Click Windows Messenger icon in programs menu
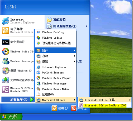This screenshot has width=133, height=121. click(x=39, y=83)
